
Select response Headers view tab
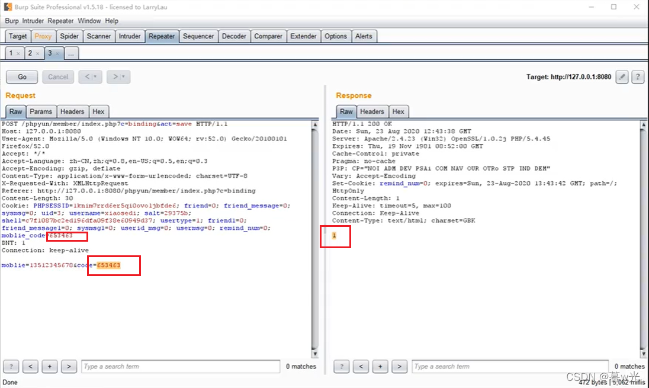tap(372, 111)
